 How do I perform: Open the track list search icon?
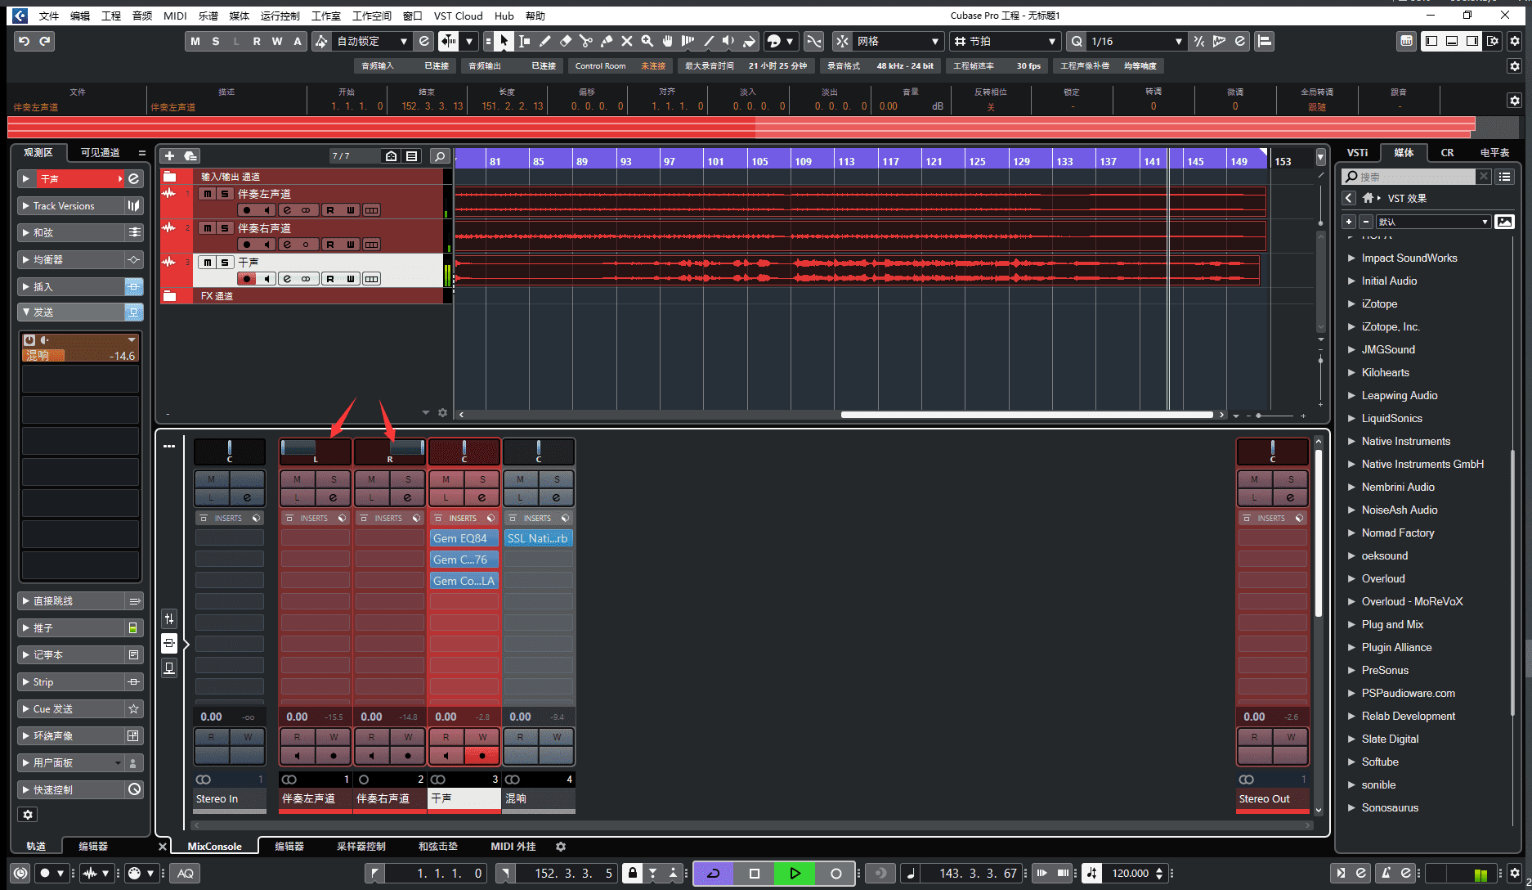(440, 155)
